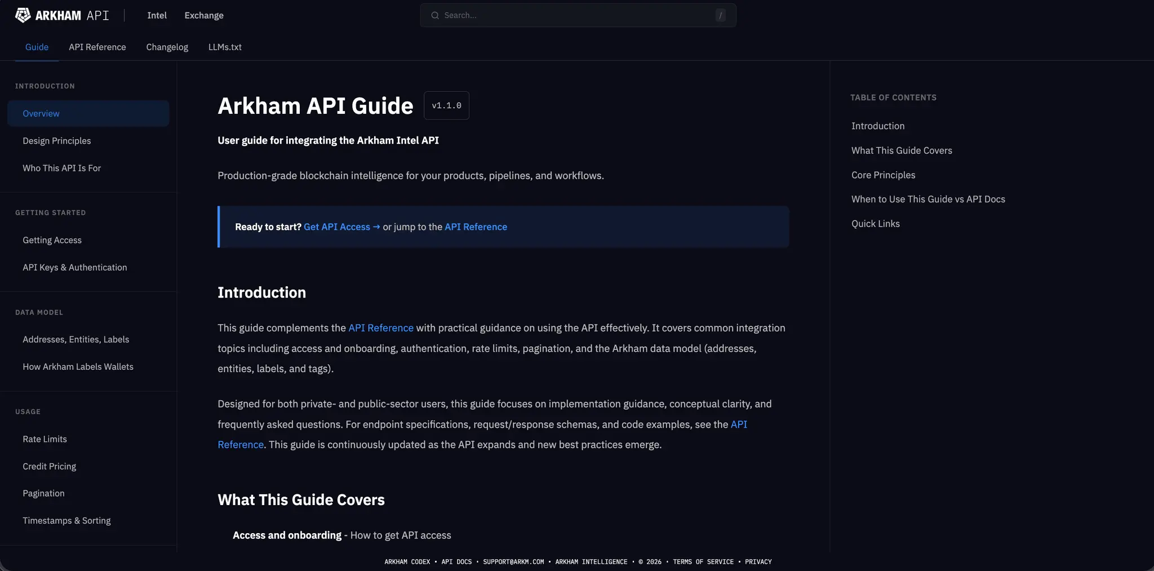Click the v1.1.0 version badge
The height and width of the screenshot is (571, 1154).
pos(446,105)
